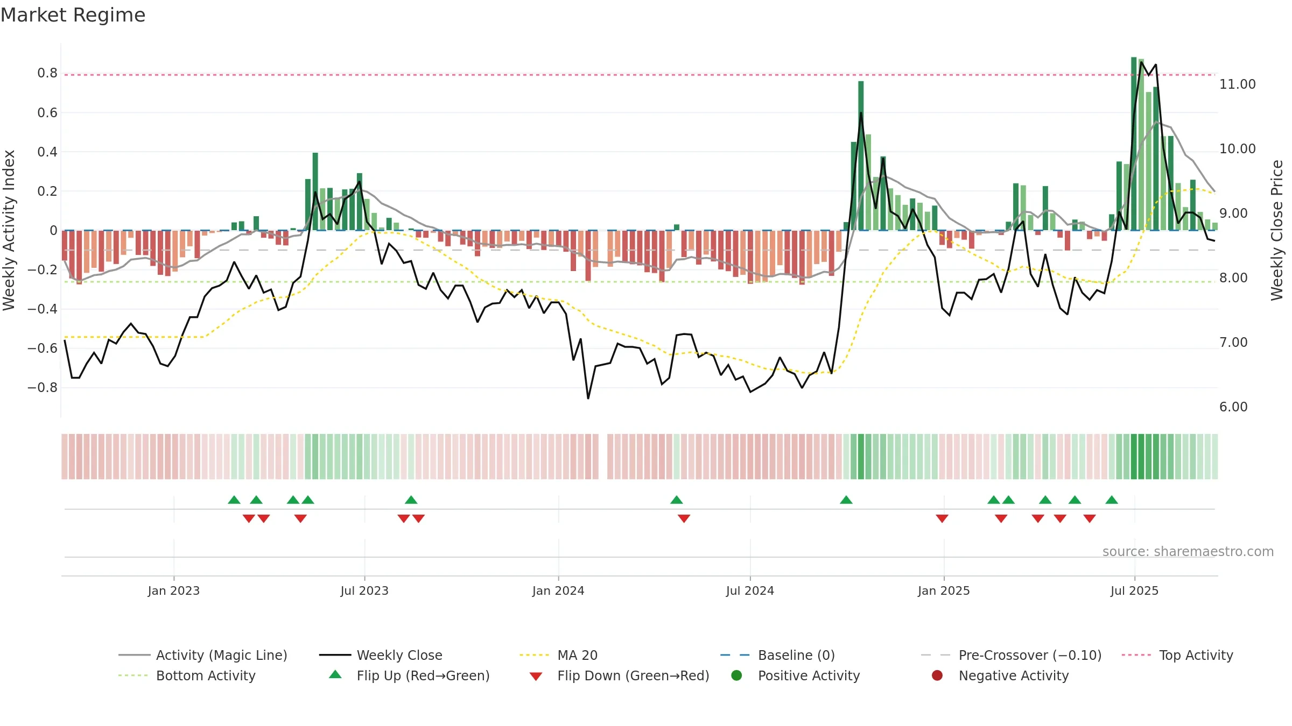Screen dimensions: 1292x726
Task: Click the Negative Activity legend label
Action: 1014,675
